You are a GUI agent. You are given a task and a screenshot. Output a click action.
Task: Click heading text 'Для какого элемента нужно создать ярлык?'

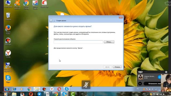73,26
